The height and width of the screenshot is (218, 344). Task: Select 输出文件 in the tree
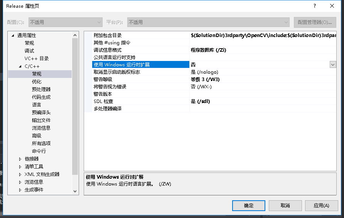pos(41,120)
